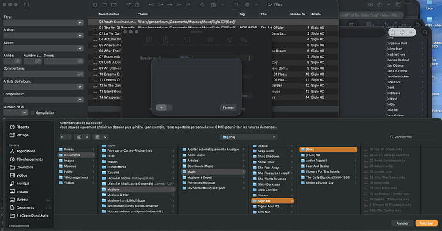Click the Rechercher search field
Viewport: 442px width, 231px height.
click(411, 137)
